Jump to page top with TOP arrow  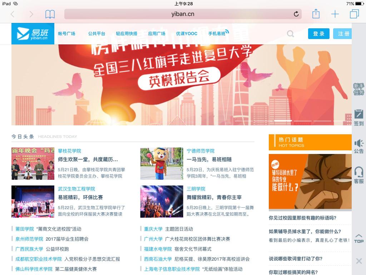coord(358,238)
